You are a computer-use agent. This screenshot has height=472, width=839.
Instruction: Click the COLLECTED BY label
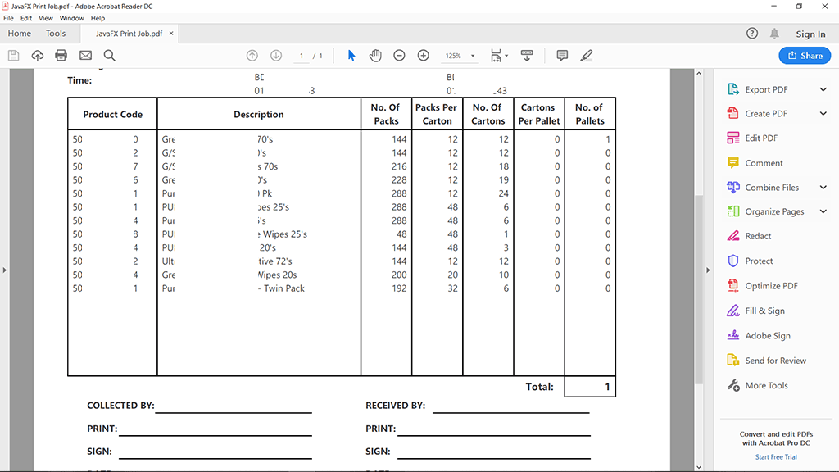(120, 406)
